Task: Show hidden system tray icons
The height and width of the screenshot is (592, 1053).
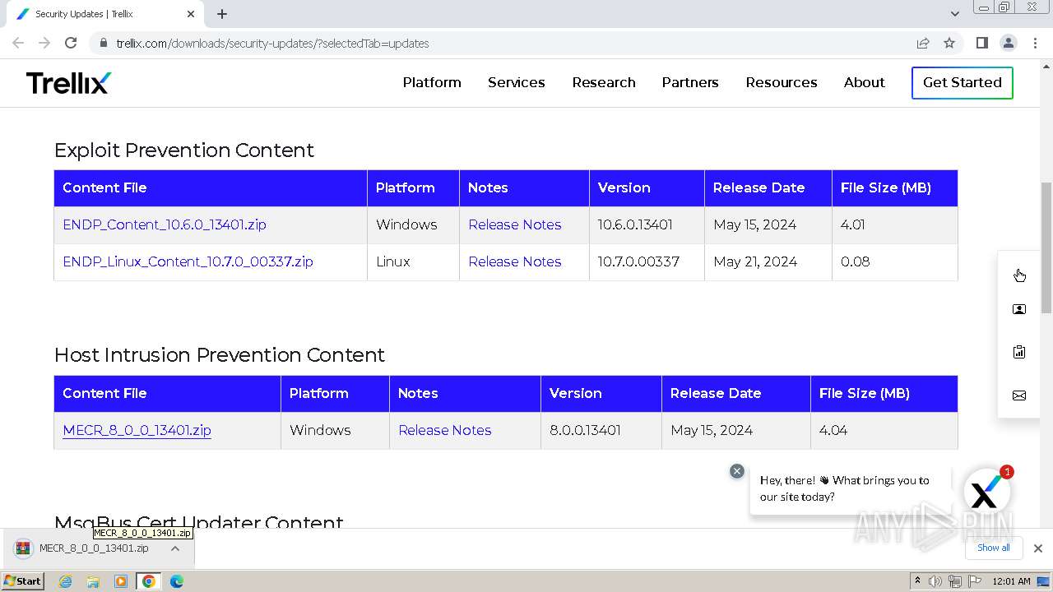Action: coord(917,581)
